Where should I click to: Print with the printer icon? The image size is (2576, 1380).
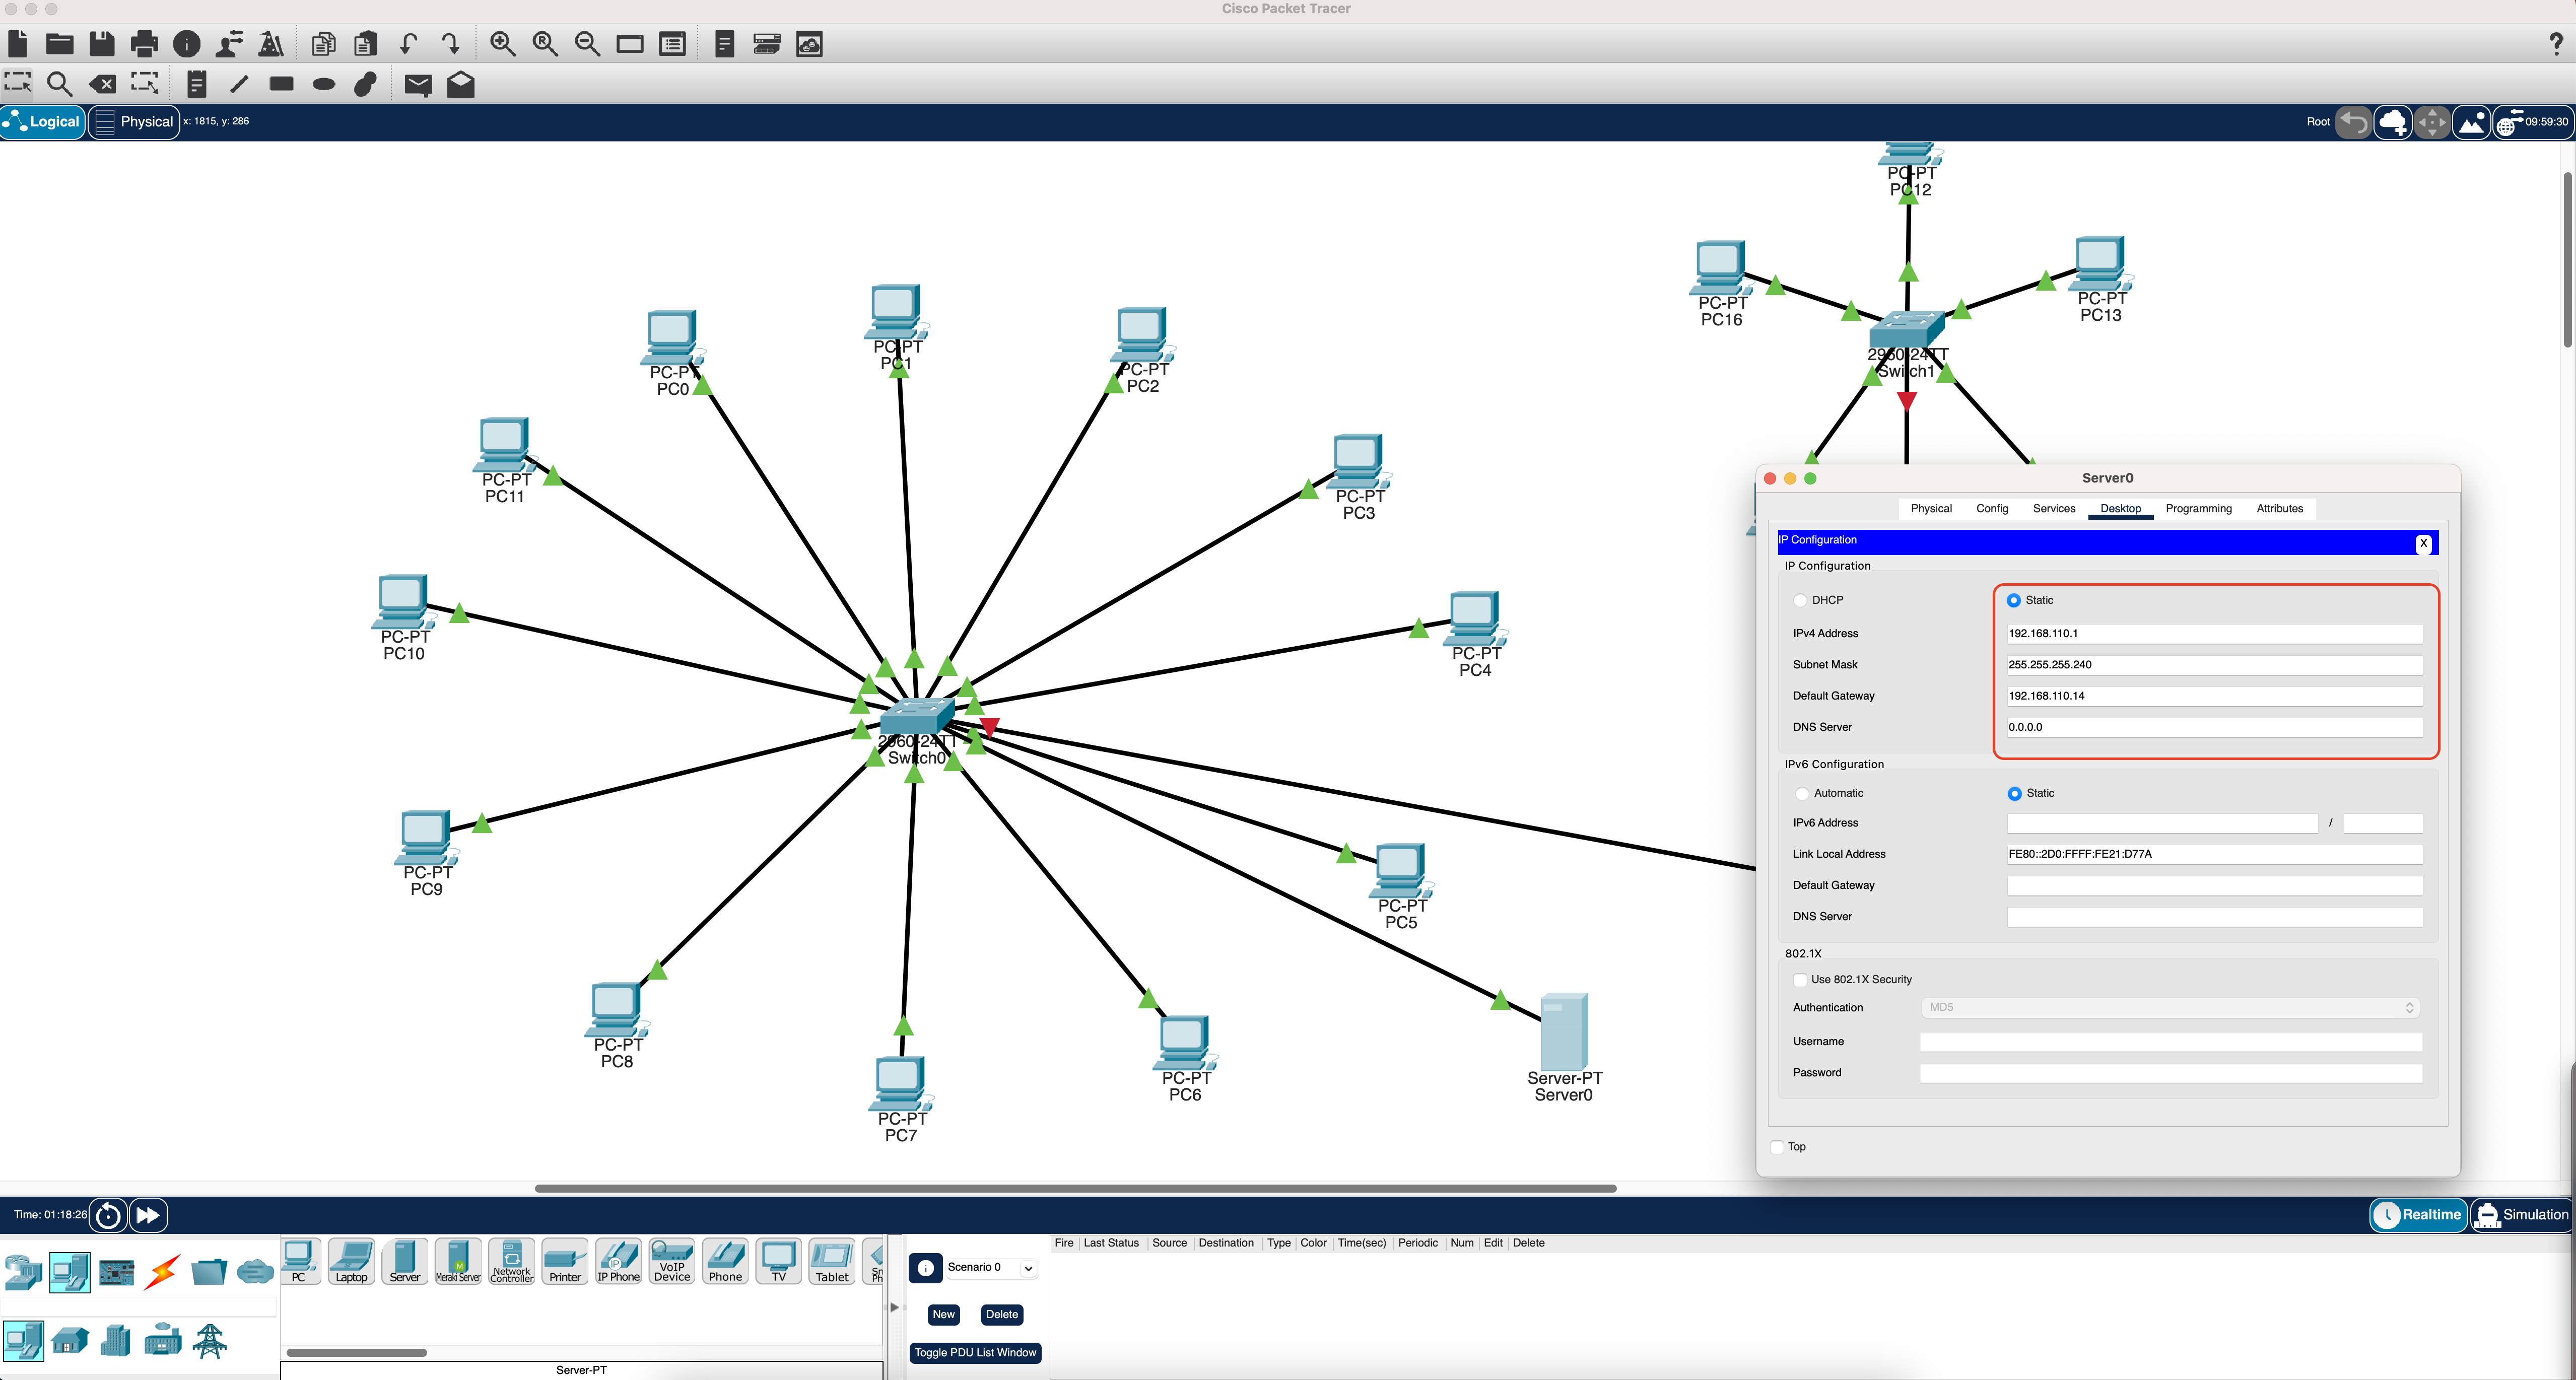click(x=145, y=44)
